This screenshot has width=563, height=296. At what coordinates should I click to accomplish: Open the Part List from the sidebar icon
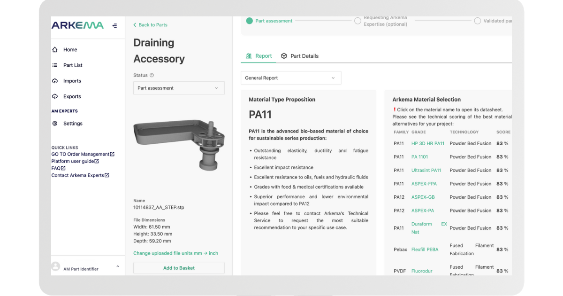(54, 65)
